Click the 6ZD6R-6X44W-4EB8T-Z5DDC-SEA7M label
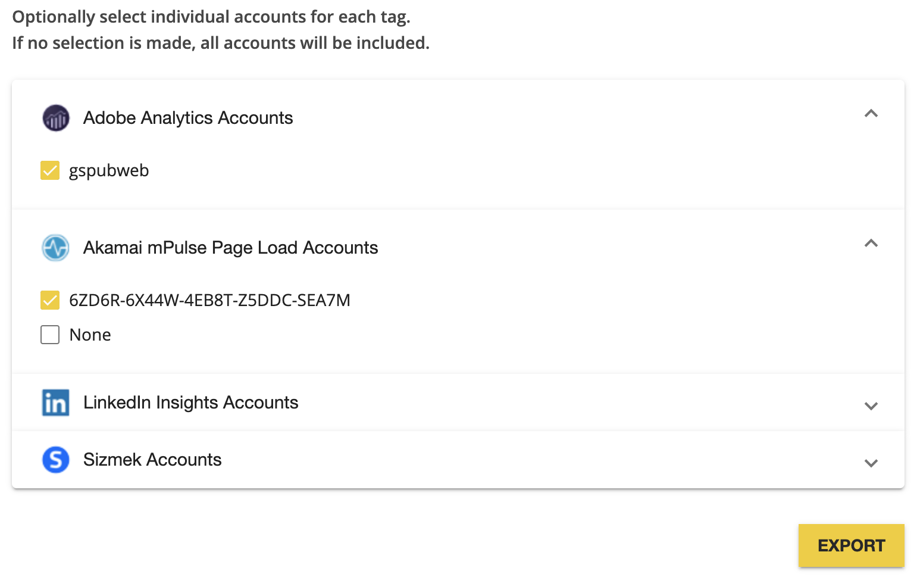Image resolution: width=920 pixels, height=580 pixels. point(210,300)
